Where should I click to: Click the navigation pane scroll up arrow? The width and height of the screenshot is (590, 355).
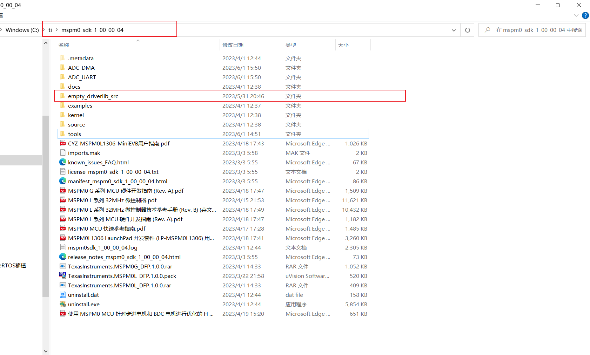coord(46,43)
